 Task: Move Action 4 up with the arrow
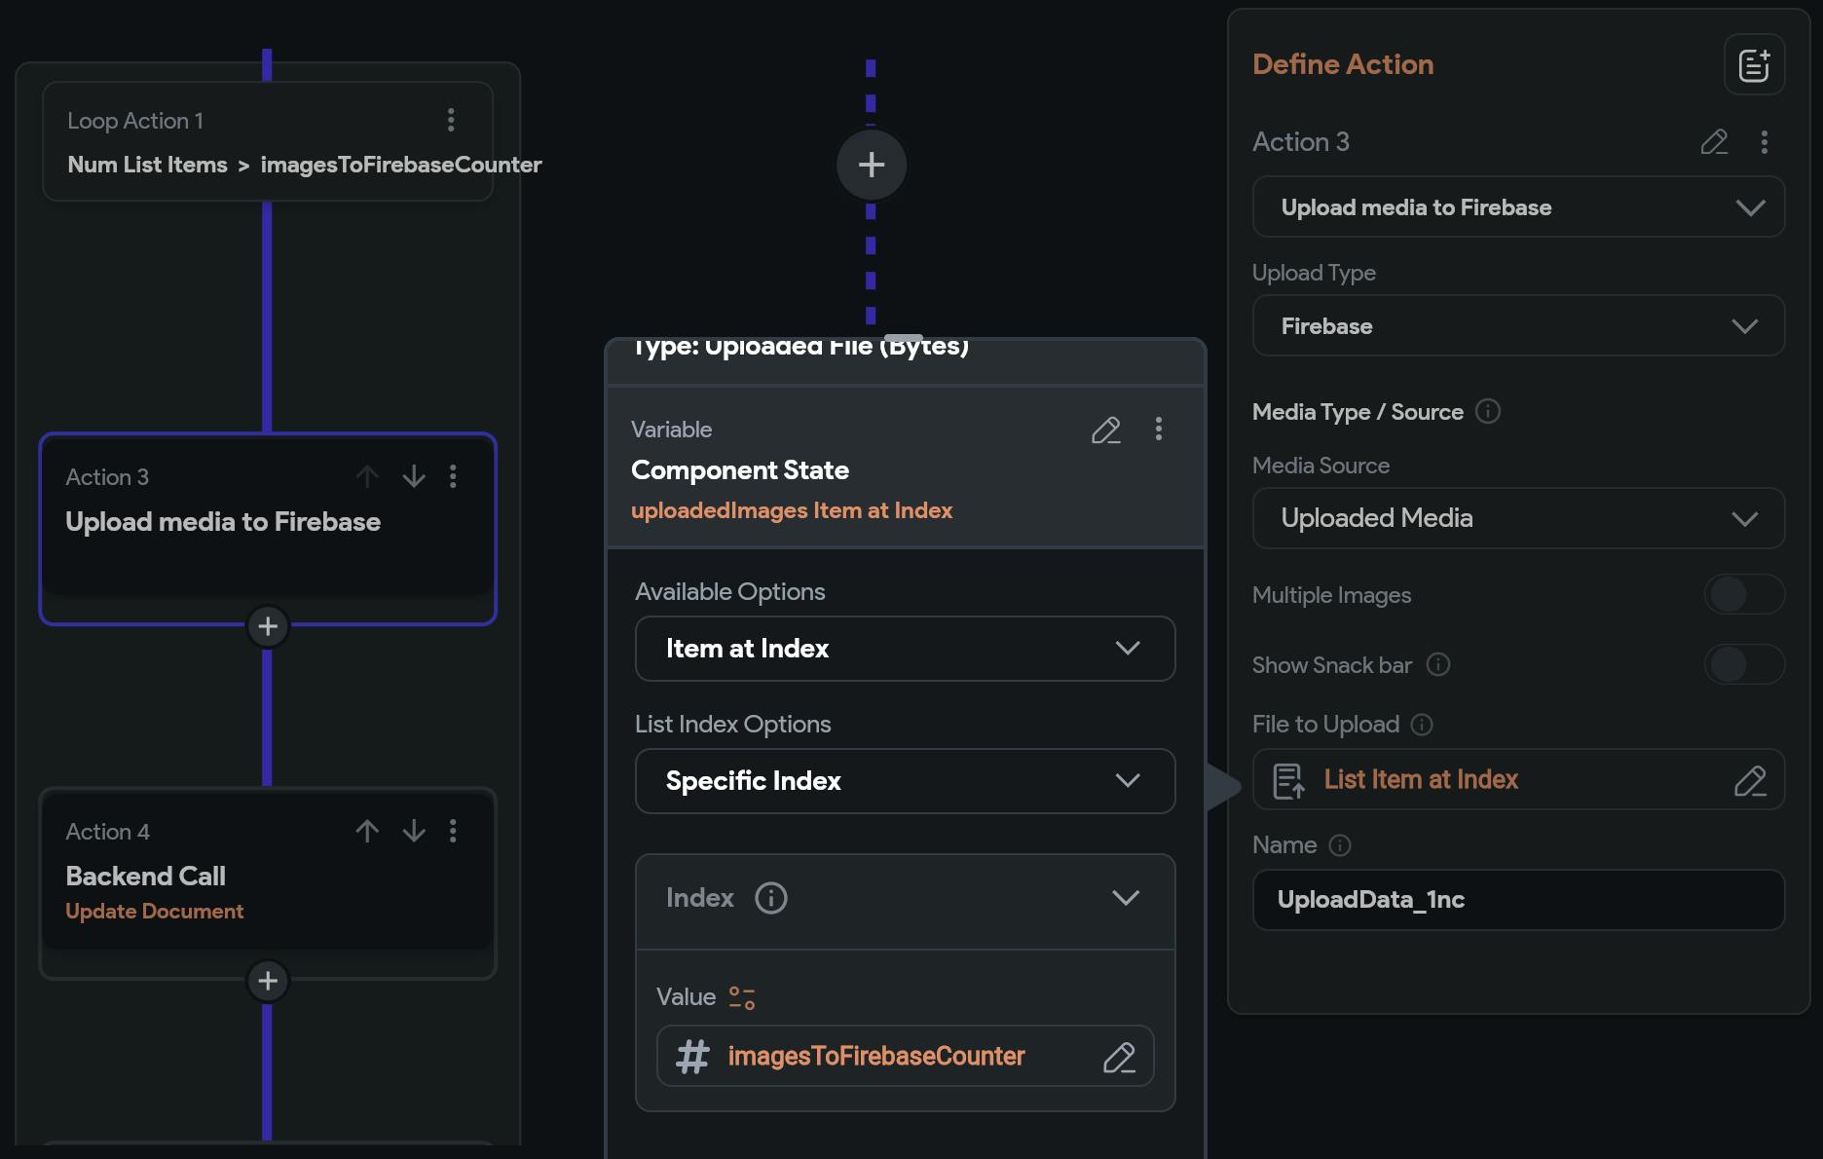pyautogui.click(x=367, y=831)
